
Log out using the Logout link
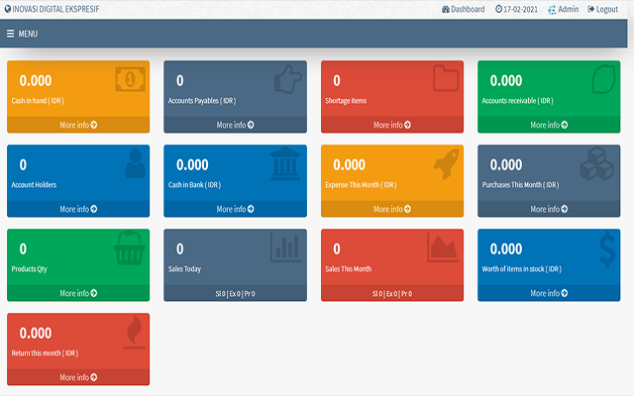pos(603,9)
